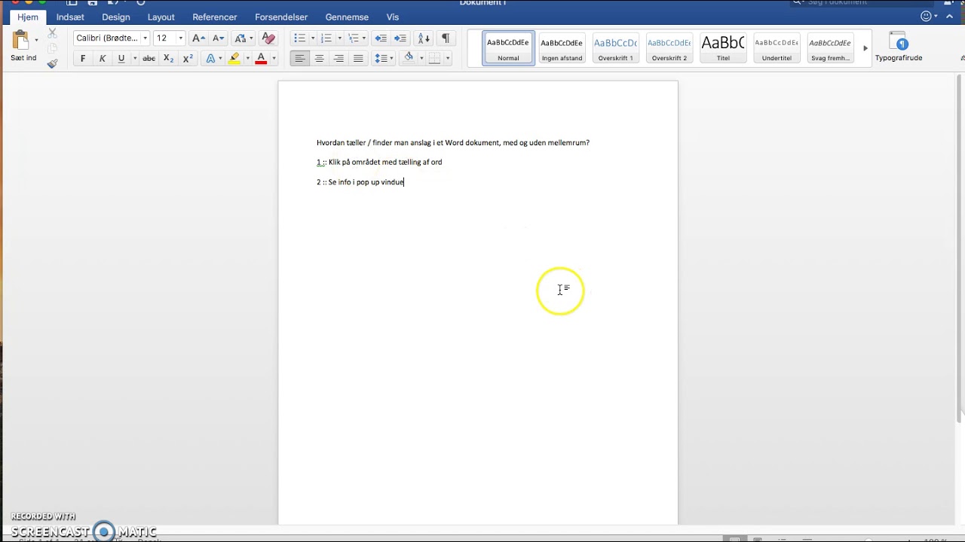Apply the Overskrift 1 style
Screen dimensions: 965x542
pos(615,47)
